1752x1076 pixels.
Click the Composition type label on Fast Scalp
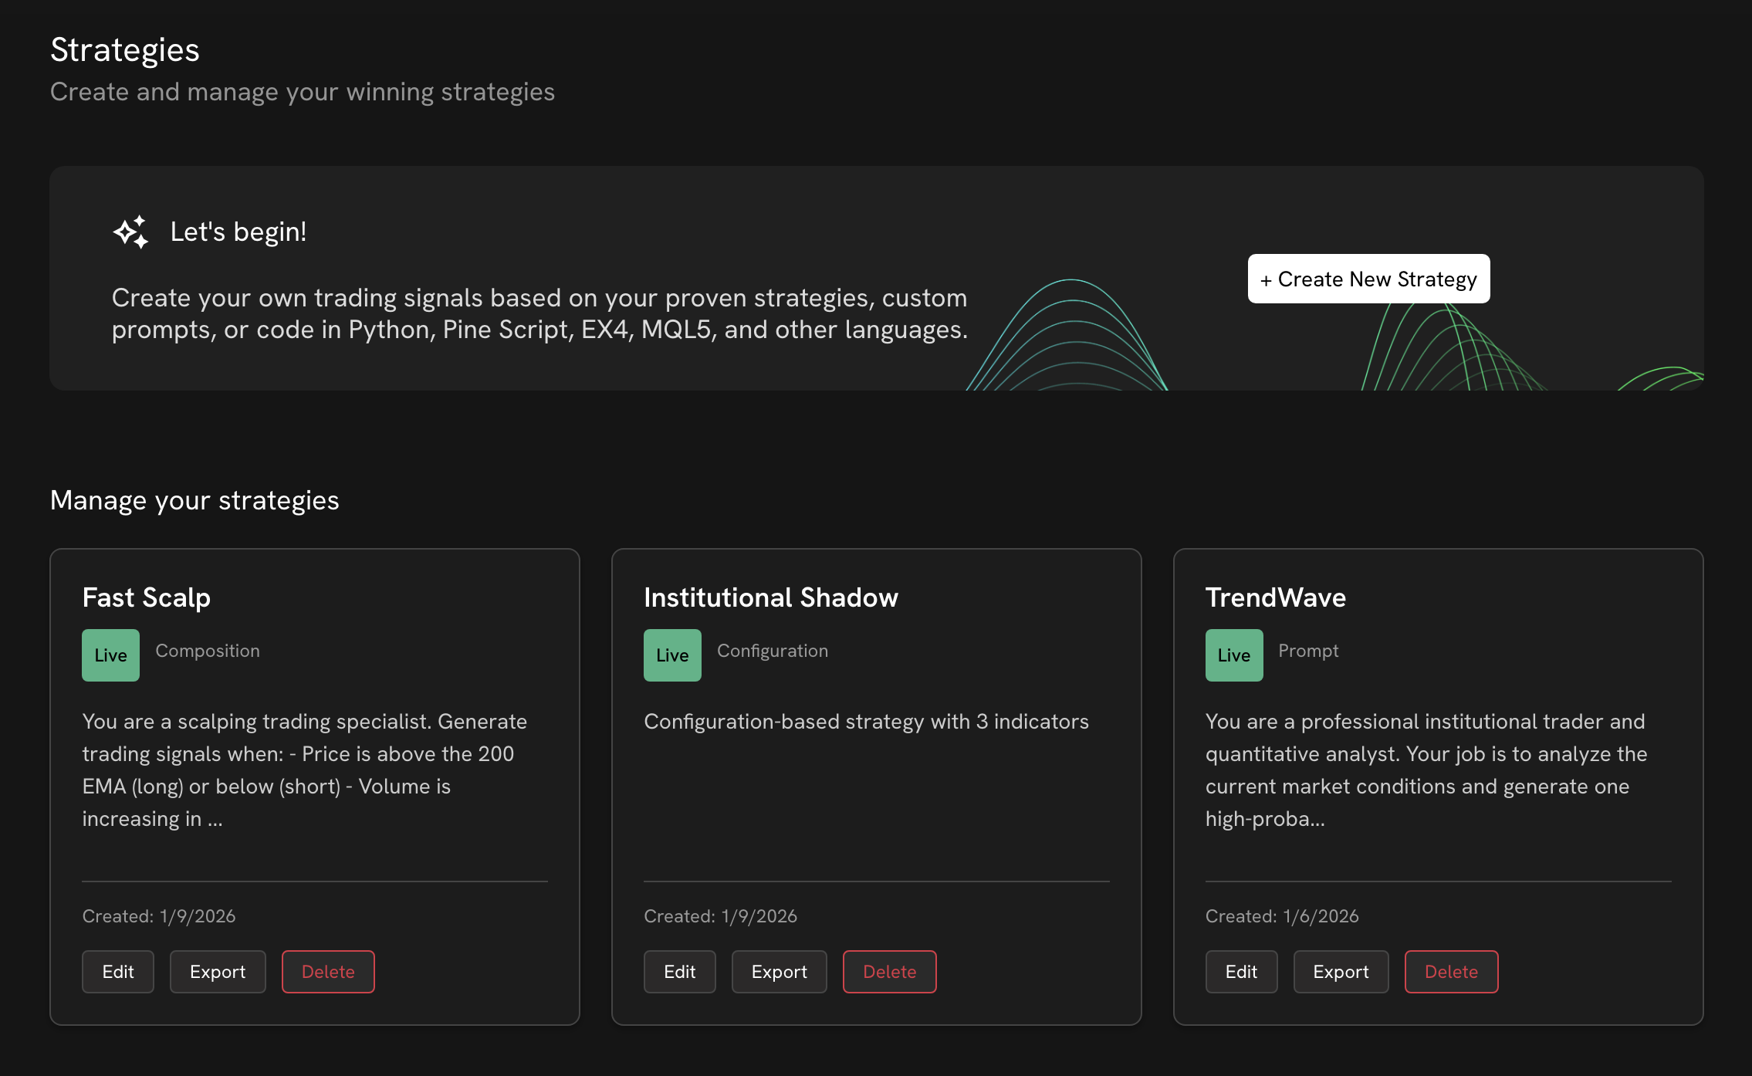coord(208,651)
